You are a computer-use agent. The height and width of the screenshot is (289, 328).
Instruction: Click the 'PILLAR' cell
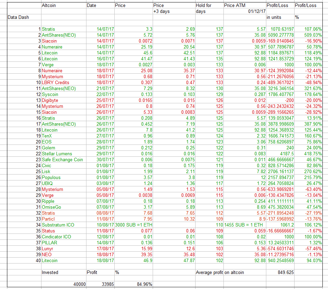[x=64, y=243]
